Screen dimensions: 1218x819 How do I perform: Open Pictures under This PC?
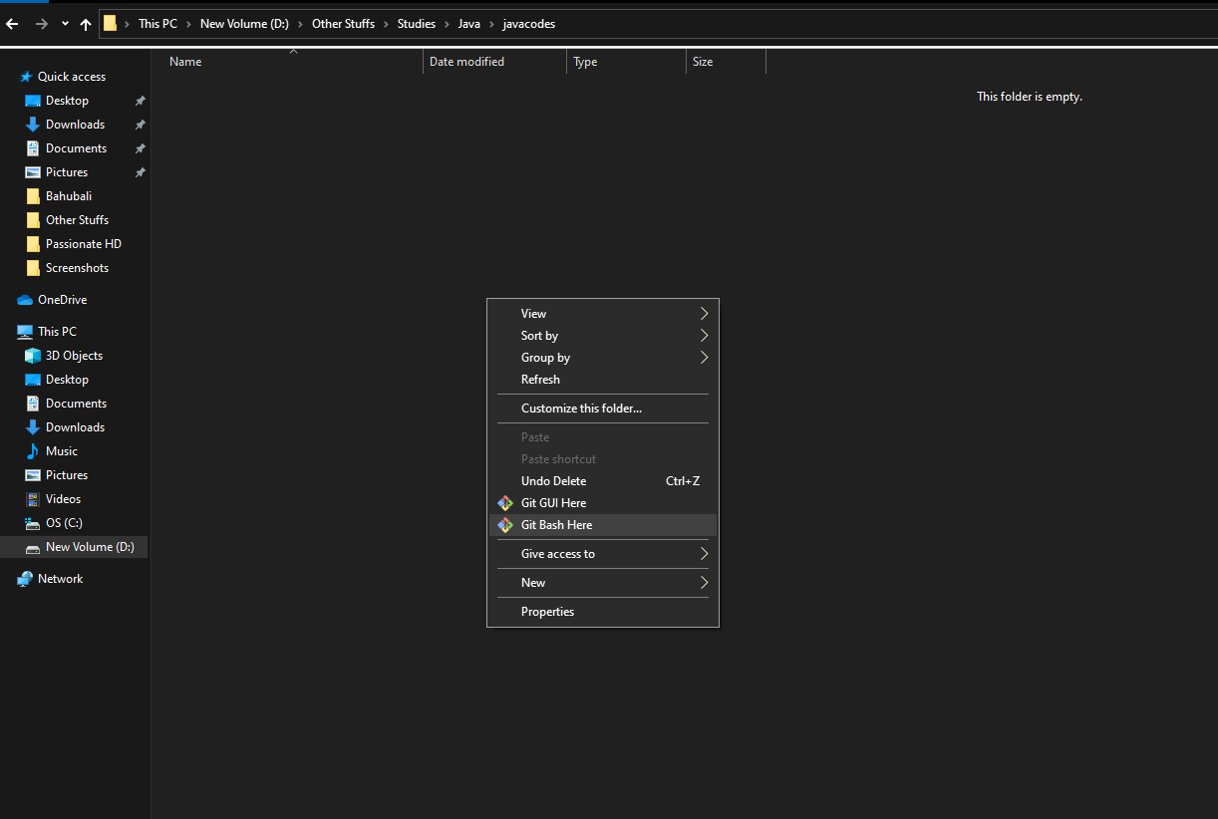click(x=67, y=475)
